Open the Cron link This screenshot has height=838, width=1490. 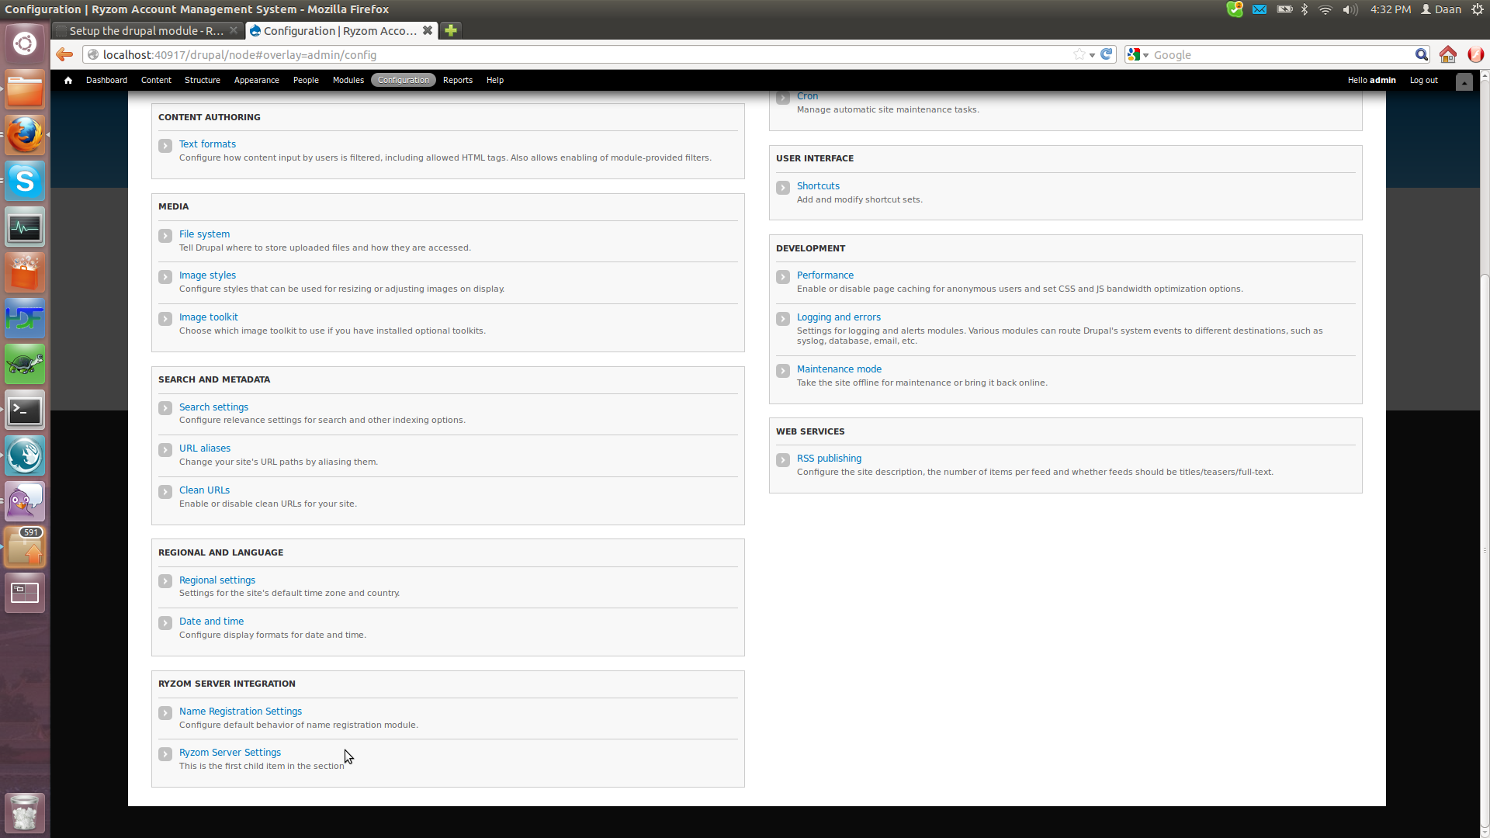807,96
